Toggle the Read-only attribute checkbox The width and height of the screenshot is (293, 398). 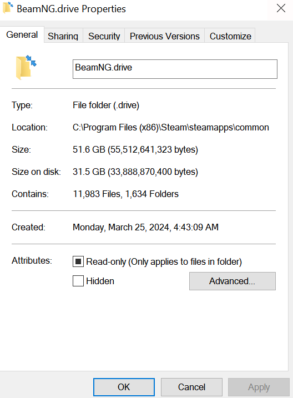pyautogui.click(x=78, y=261)
